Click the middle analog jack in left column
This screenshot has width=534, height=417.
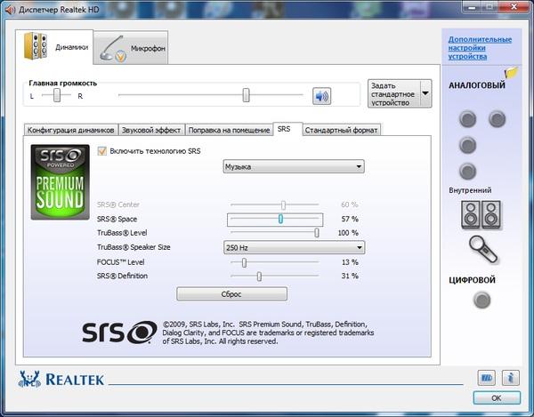(467, 145)
